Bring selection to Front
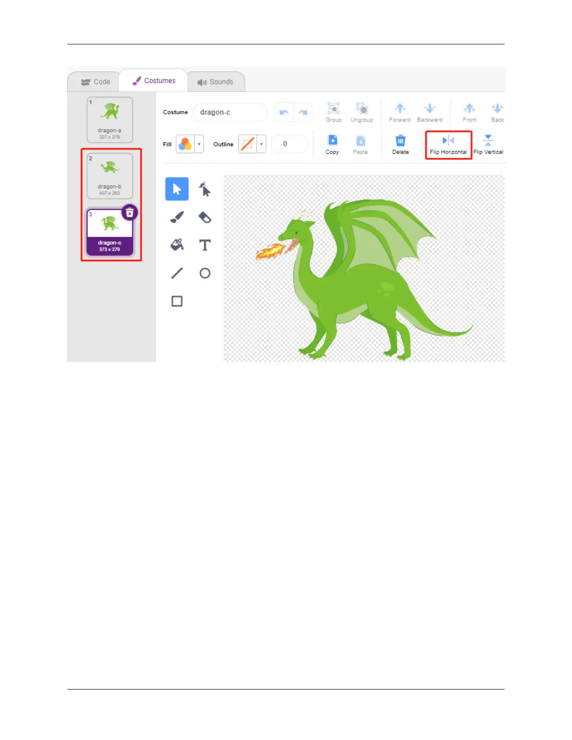The image size is (572, 740). point(470,113)
